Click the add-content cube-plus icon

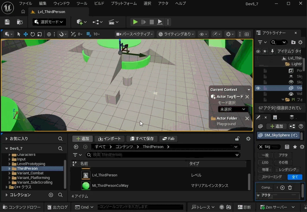79,22
